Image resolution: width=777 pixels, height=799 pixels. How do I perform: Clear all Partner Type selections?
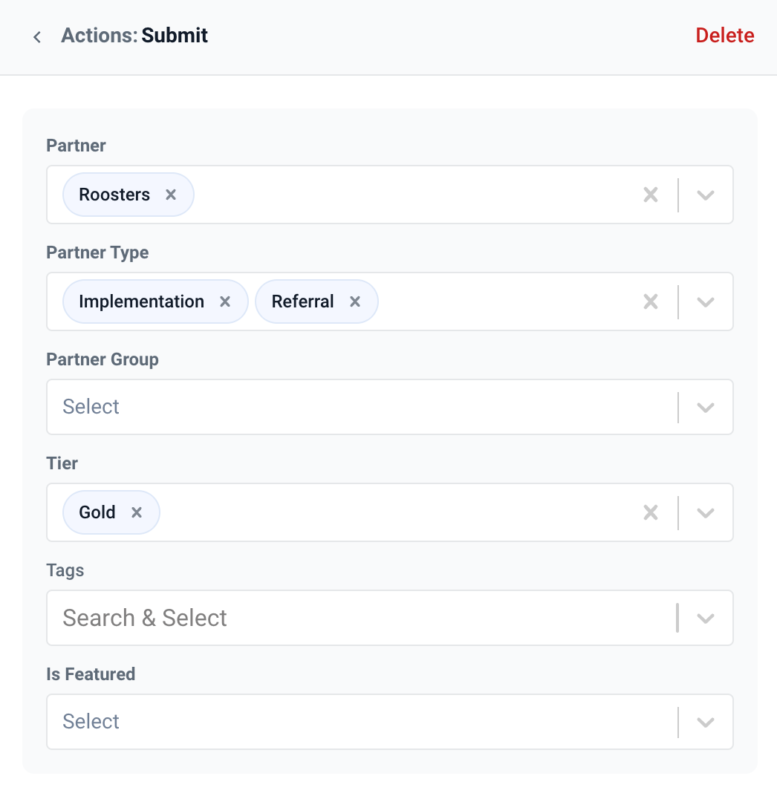(651, 301)
